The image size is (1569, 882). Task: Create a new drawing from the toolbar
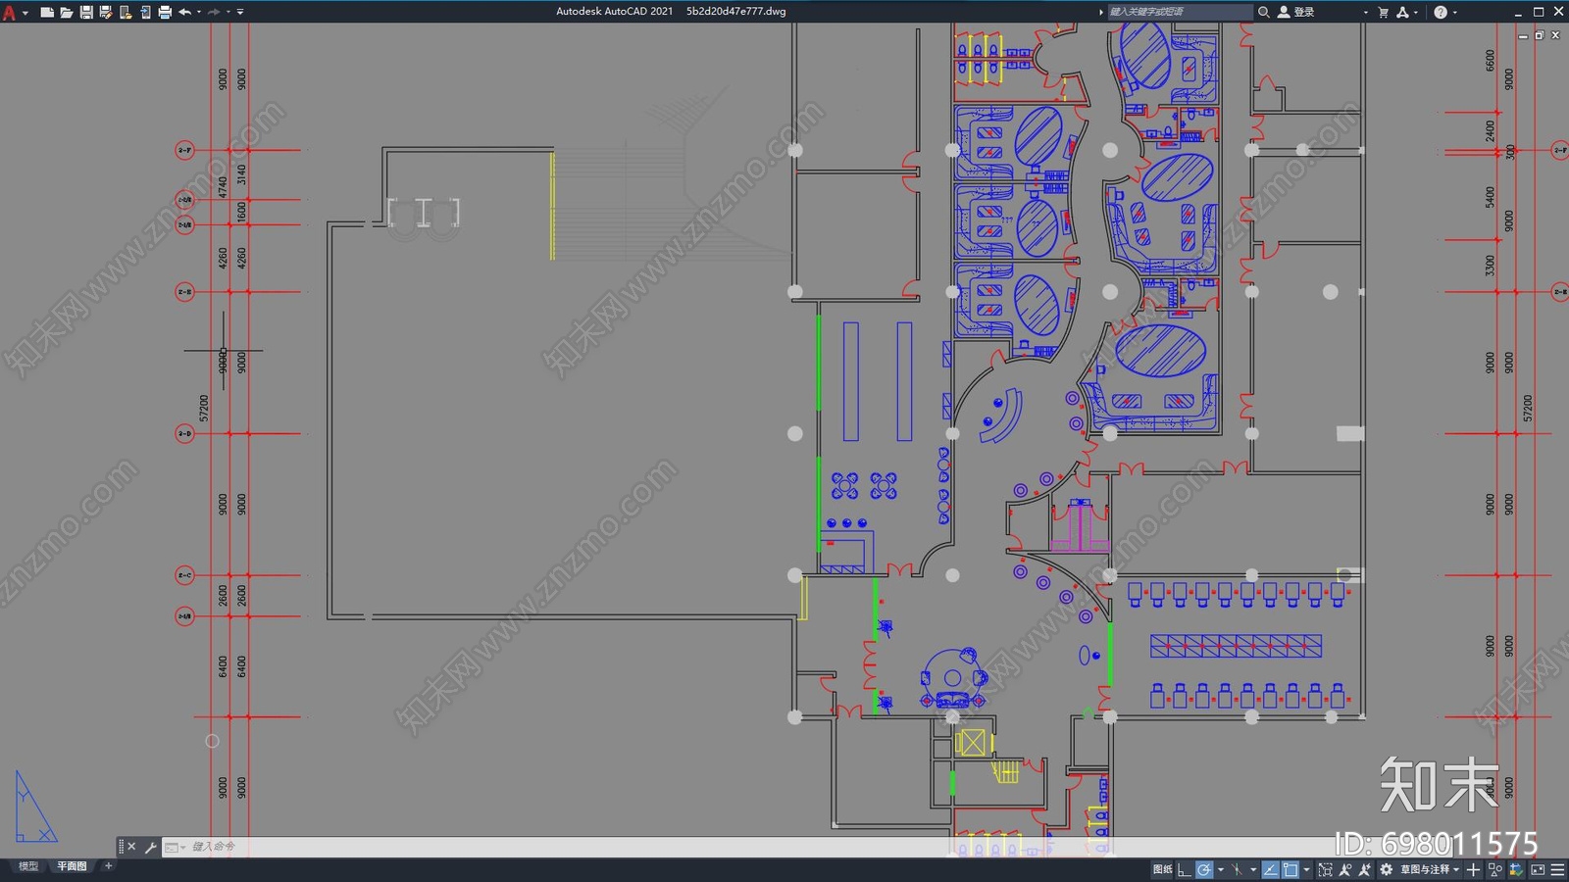point(46,12)
